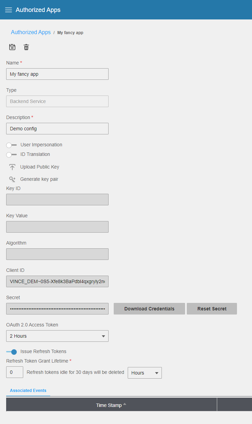Click the Description input field
The height and width of the screenshot is (424, 252).
pyautogui.click(x=57, y=129)
